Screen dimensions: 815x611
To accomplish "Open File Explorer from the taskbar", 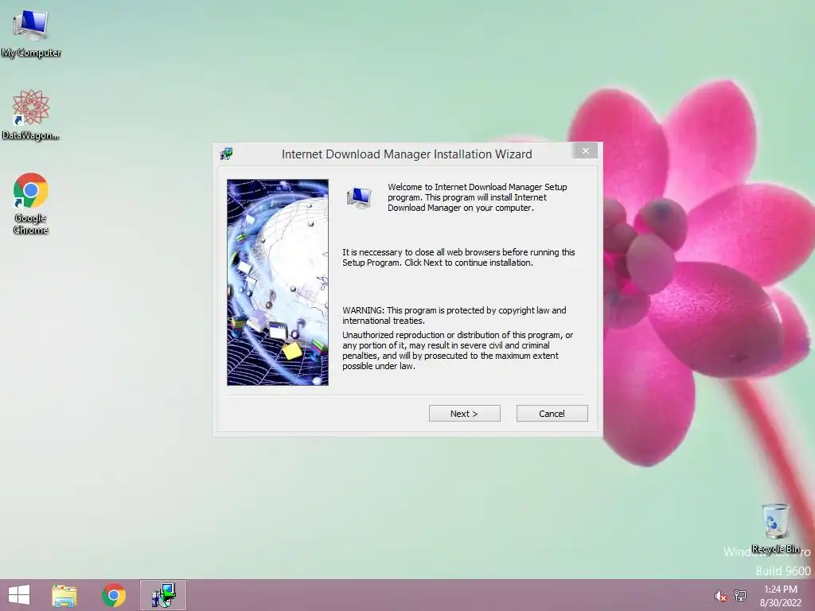I will (x=64, y=595).
